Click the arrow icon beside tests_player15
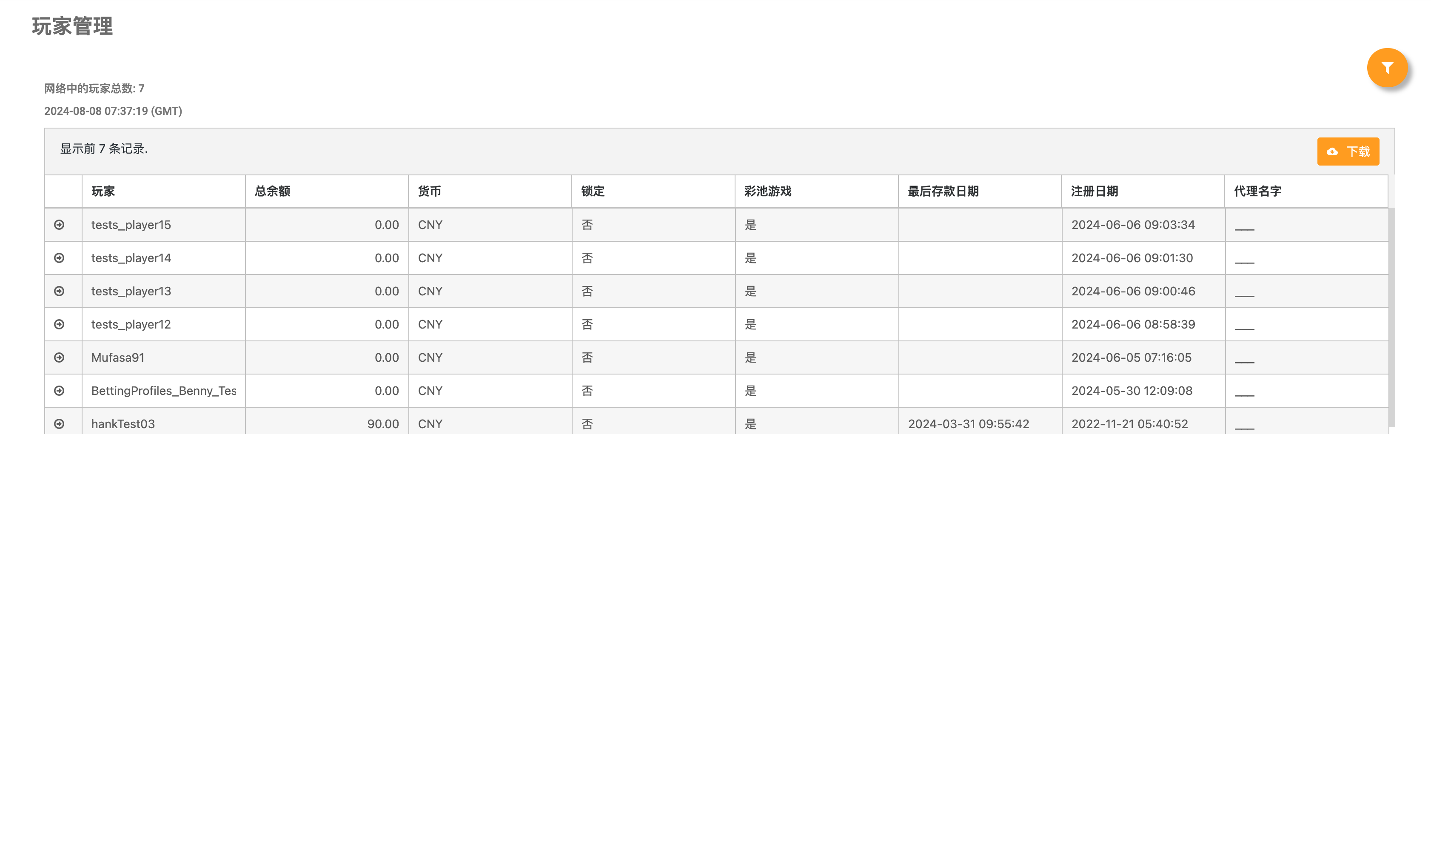The image size is (1431, 852). point(59,224)
